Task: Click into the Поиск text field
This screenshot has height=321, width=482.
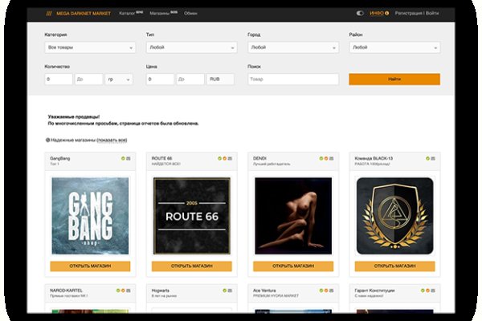Action: [293, 79]
